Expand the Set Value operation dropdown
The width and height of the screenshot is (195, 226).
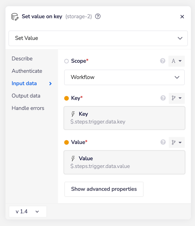pos(98,38)
